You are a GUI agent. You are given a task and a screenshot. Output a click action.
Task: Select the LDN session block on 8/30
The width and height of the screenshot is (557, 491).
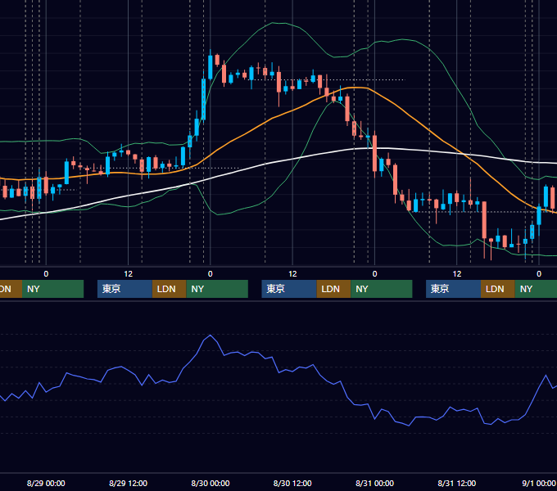click(x=333, y=289)
